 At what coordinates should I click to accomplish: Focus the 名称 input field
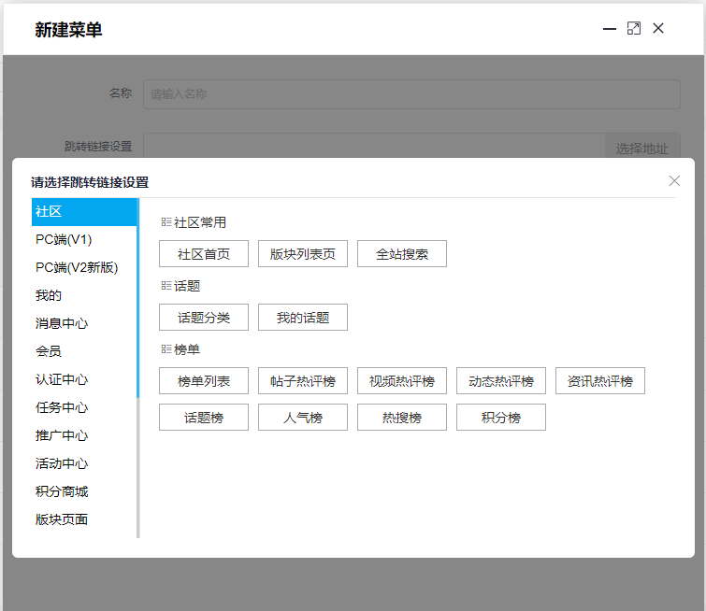pos(411,94)
